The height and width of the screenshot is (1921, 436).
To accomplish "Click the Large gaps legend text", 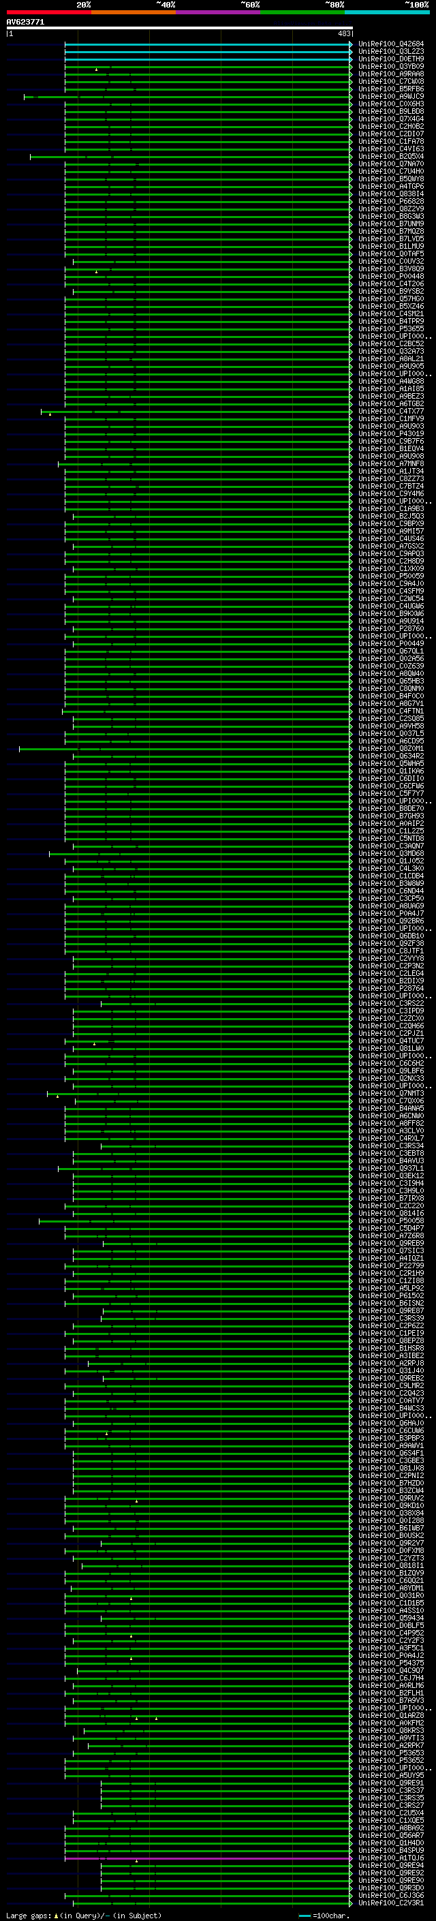I will click(x=29, y=1916).
